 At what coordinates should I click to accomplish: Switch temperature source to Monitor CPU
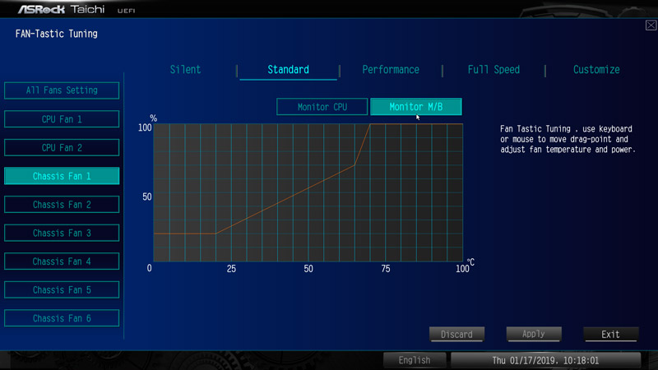tap(322, 107)
